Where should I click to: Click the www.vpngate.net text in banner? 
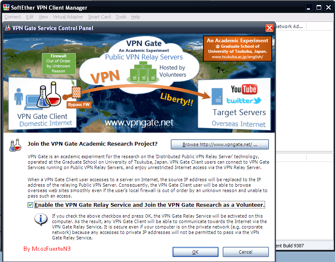(x=139, y=123)
